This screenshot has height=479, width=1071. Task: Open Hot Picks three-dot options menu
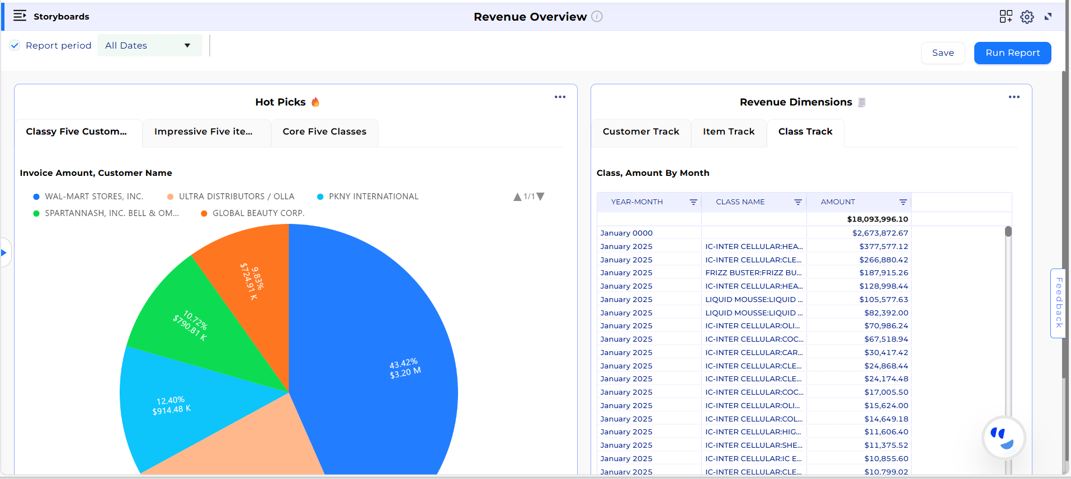(560, 97)
